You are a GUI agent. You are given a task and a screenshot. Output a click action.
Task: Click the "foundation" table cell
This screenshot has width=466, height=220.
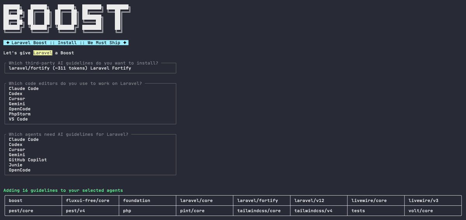pyautogui.click(x=148, y=201)
